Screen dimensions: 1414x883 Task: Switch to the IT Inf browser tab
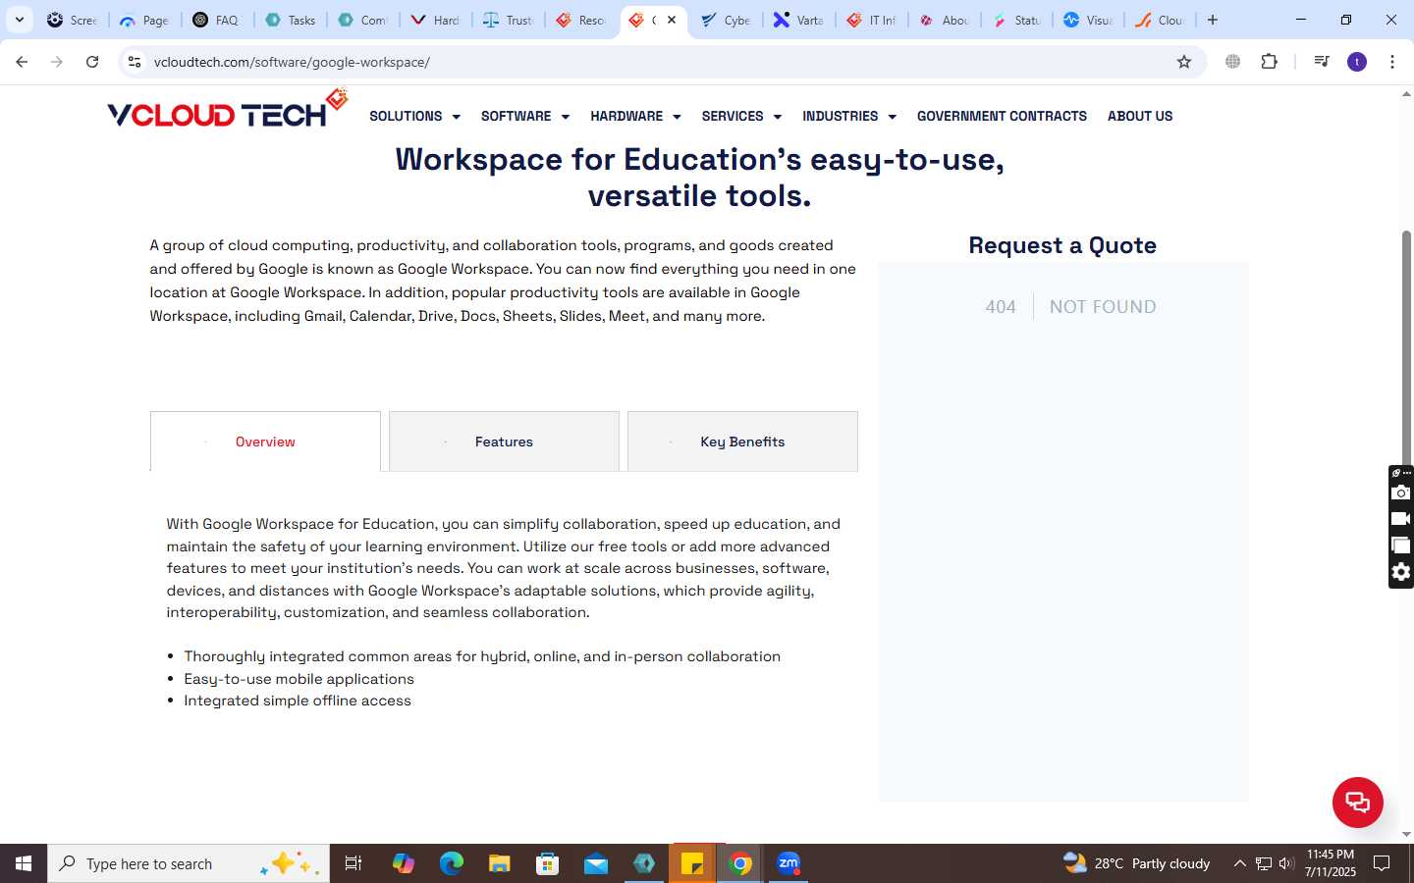click(871, 20)
